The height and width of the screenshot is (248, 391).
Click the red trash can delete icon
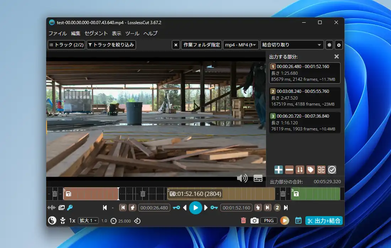[x=243, y=220]
